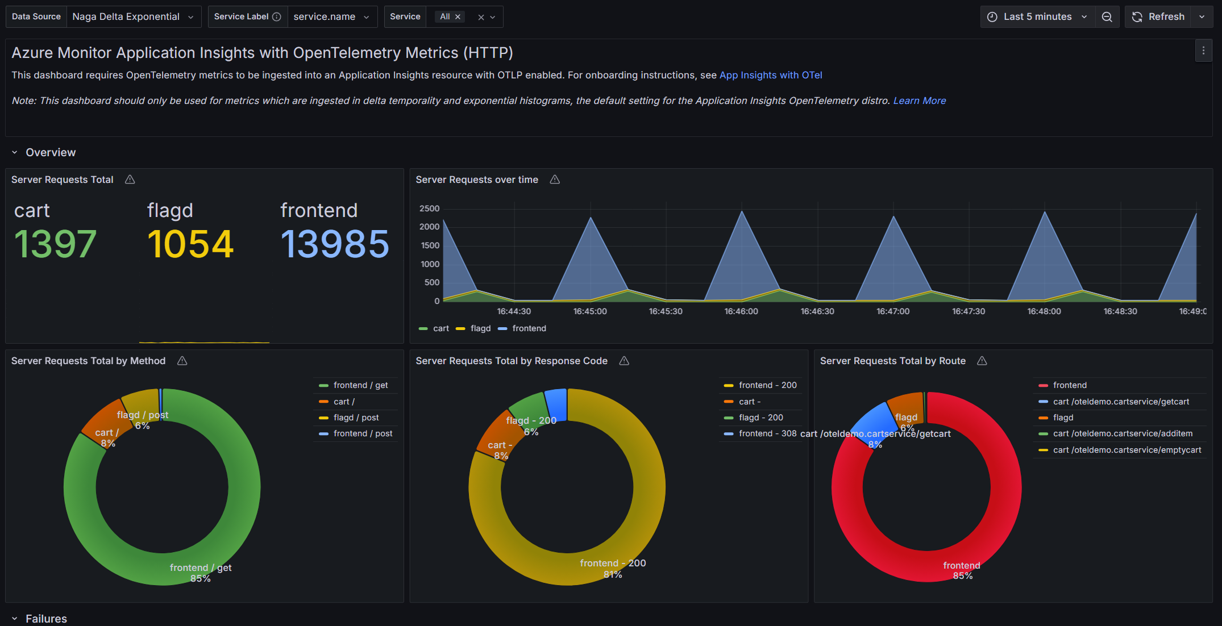Click the Service Label info icon

pos(277,17)
